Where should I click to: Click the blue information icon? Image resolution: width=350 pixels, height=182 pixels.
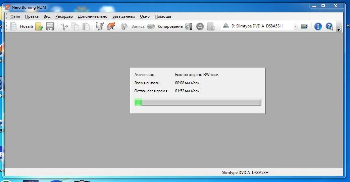[x=318, y=26]
